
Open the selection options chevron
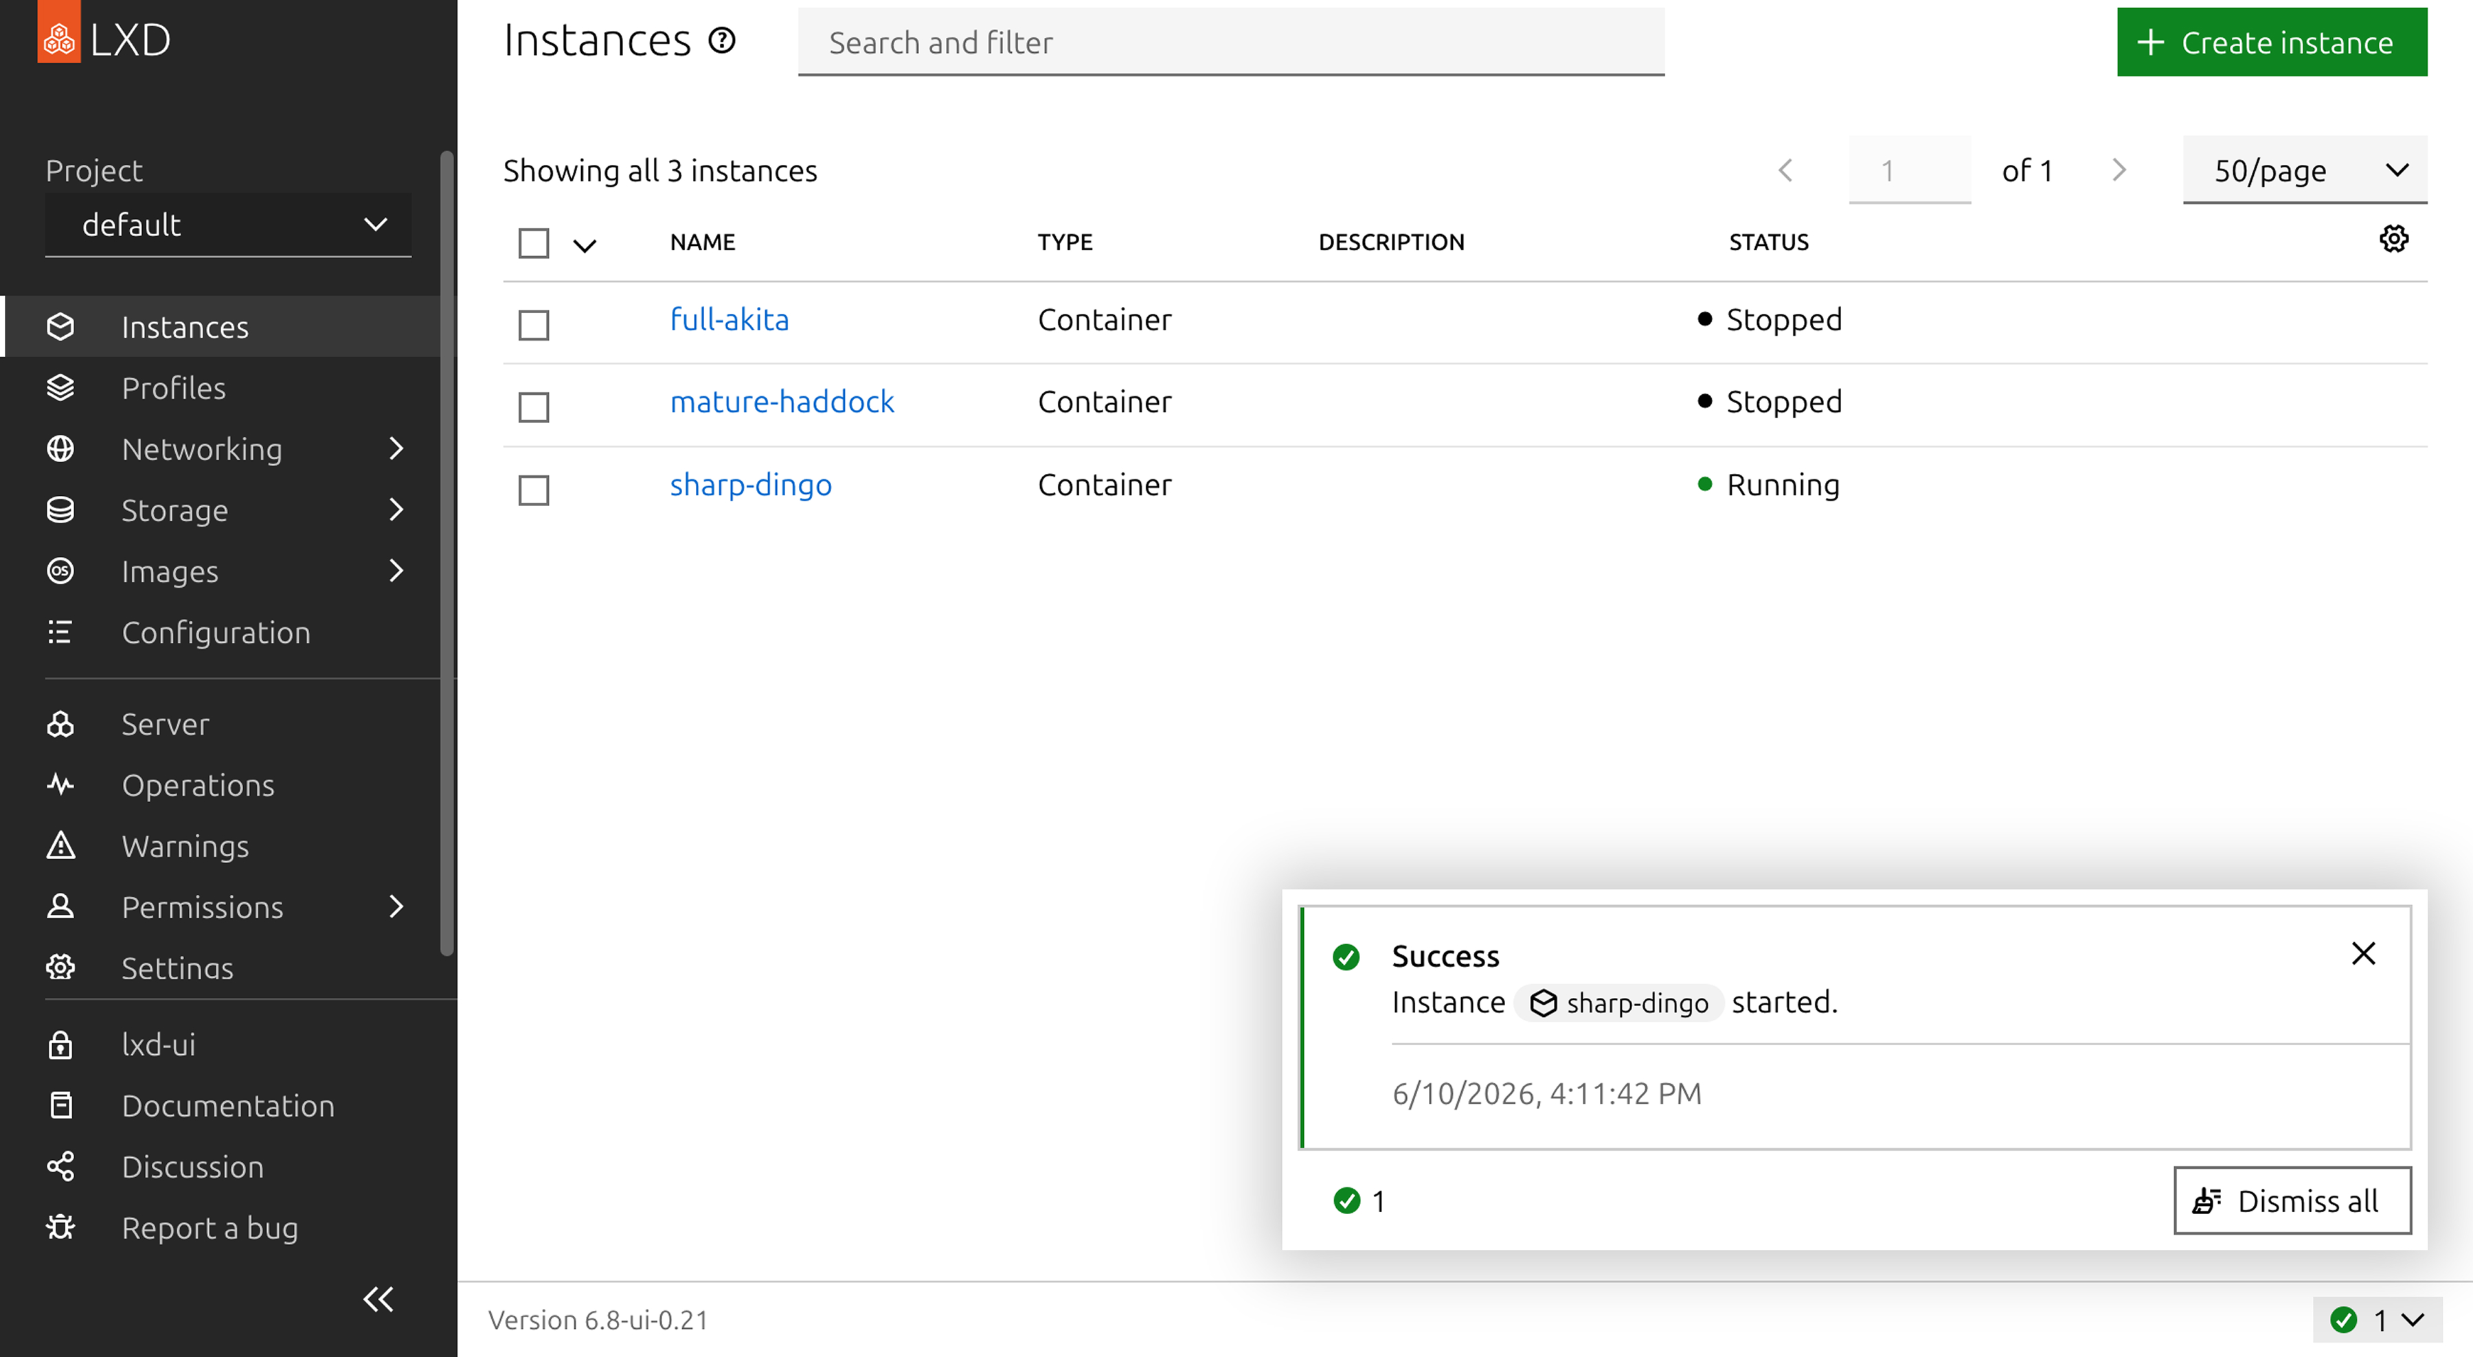[x=585, y=246]
